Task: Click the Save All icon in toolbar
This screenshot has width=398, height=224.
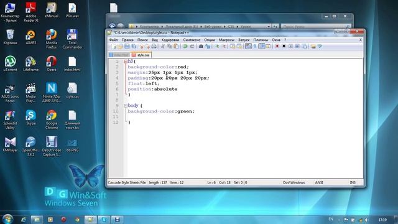Action: (x=134, y=46)
